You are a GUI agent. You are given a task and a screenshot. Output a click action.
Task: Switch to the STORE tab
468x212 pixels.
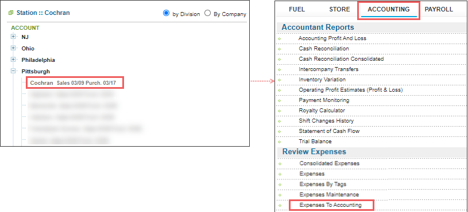[339, 9]
